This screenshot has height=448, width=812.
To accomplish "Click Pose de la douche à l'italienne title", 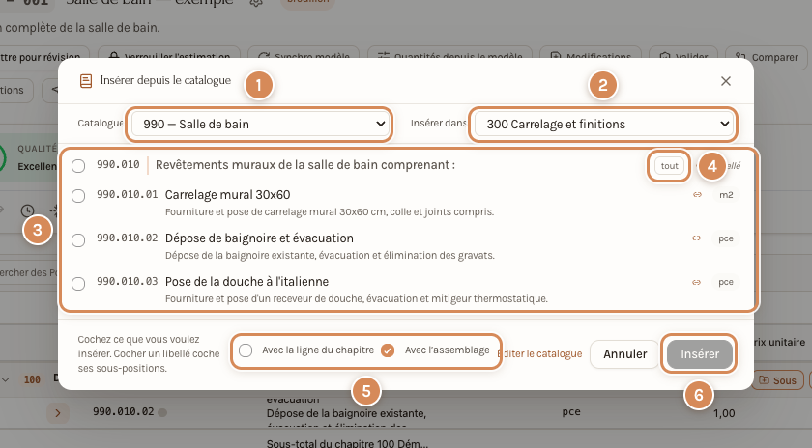I will 246,282.
